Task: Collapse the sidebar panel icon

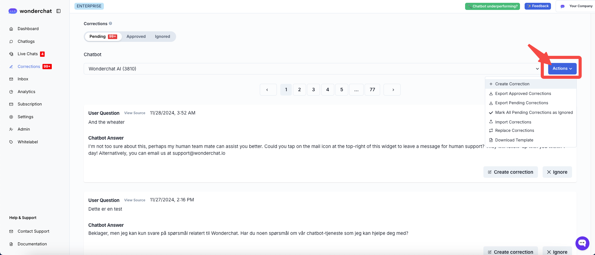Action: (x=58, y=11)
